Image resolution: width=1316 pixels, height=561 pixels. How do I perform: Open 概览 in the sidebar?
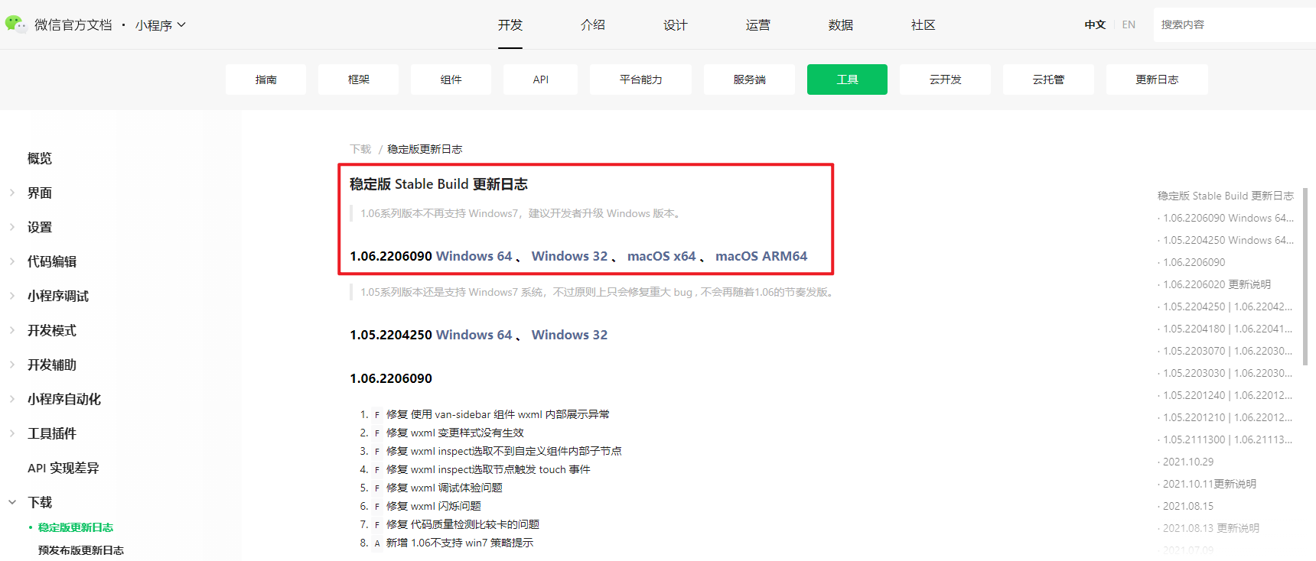click(40, 158)
